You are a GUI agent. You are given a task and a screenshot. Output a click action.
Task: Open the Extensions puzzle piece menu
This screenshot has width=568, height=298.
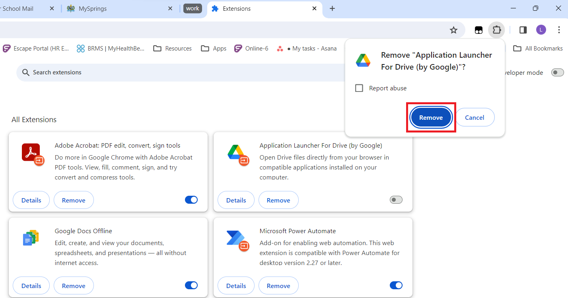(496, 30)
